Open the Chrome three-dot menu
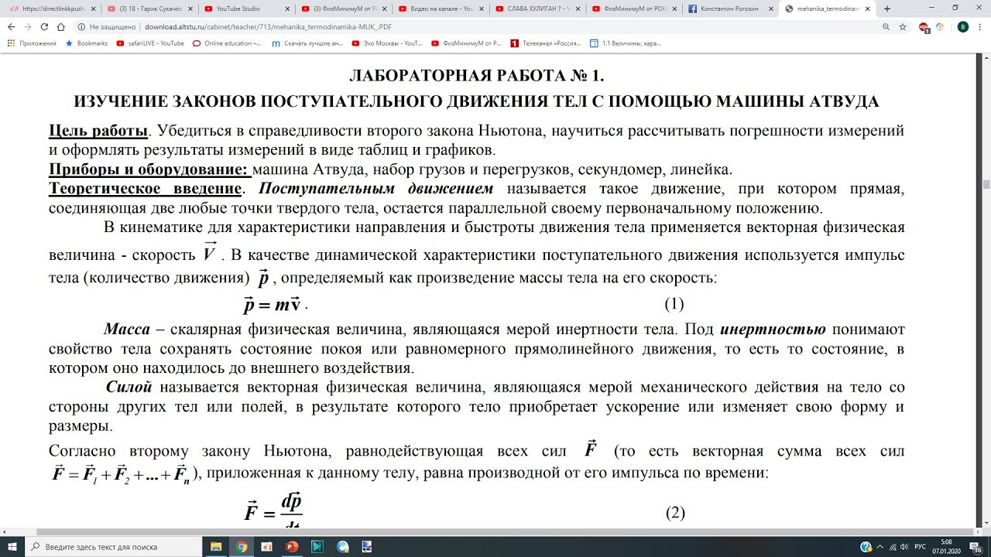The width and height of the screenshot is (991, 557). pos(980,26)
